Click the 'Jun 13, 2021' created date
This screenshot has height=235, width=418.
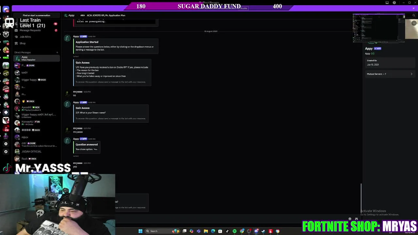373,65
